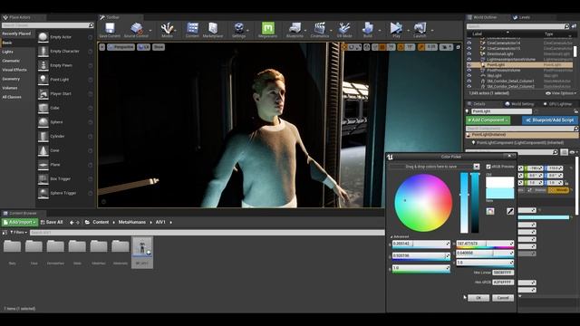Select the Lights category in Place Actors
The height and width of the screenshot is (326, 580).
tap(7, 52)
